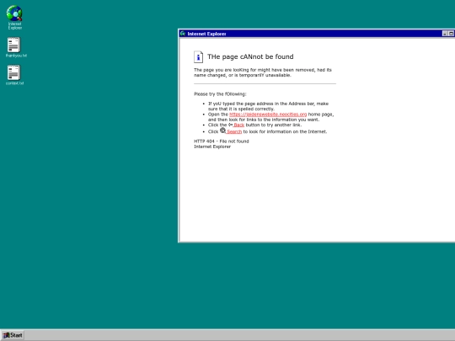Follow the red Search link
Image resolution: width=455 pixels, height=341 pixels.
tap(234, 131)
